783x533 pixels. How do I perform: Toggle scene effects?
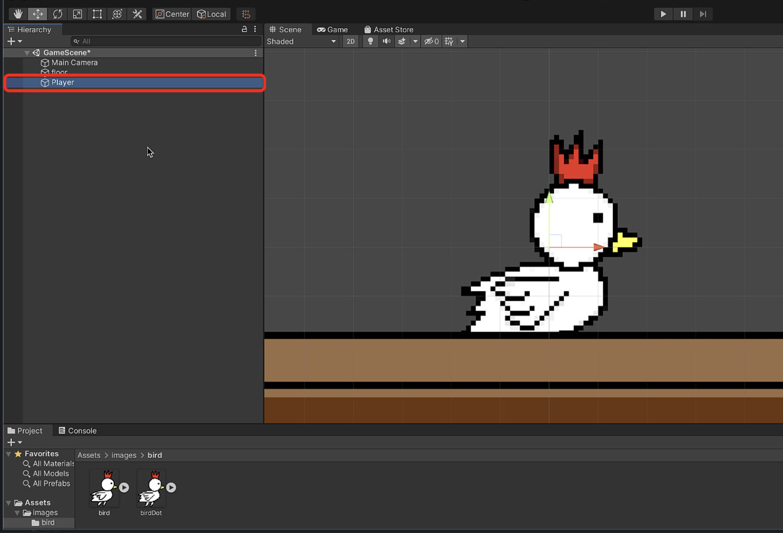point(402,41)
